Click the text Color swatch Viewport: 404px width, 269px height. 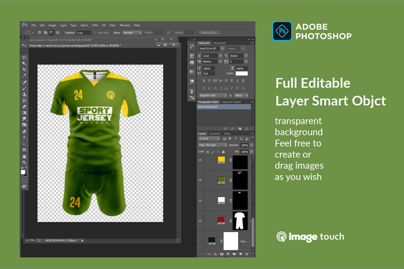coord(242,73)
